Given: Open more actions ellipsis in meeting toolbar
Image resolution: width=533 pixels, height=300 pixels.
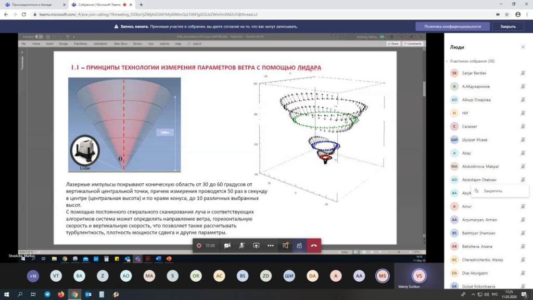Looking at the screenshot, I should click(270, 245).
